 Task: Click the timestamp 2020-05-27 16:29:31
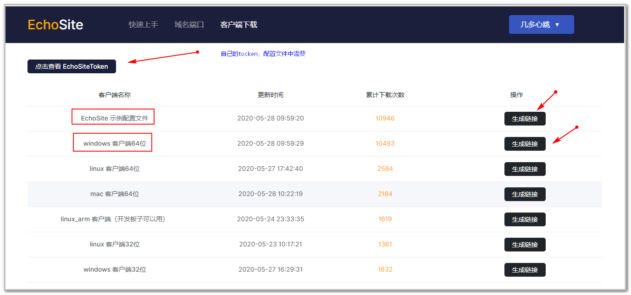pyautogui.click(x=271, y=269)
